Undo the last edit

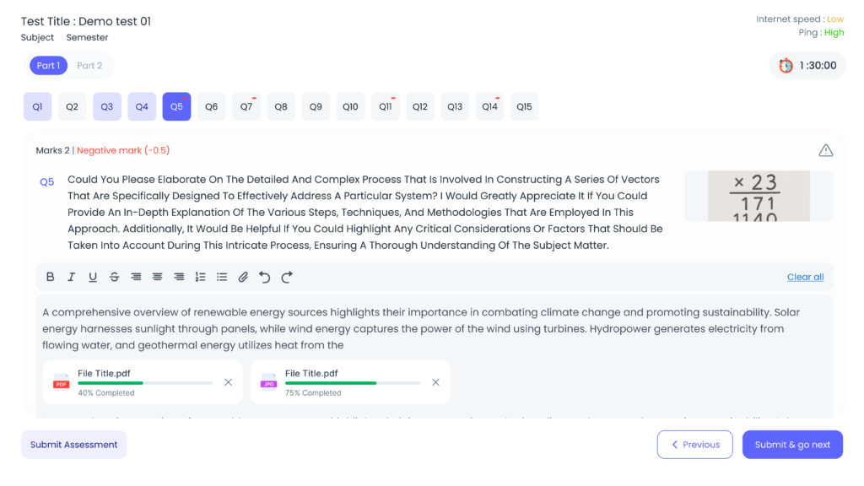tap(265, 277)
